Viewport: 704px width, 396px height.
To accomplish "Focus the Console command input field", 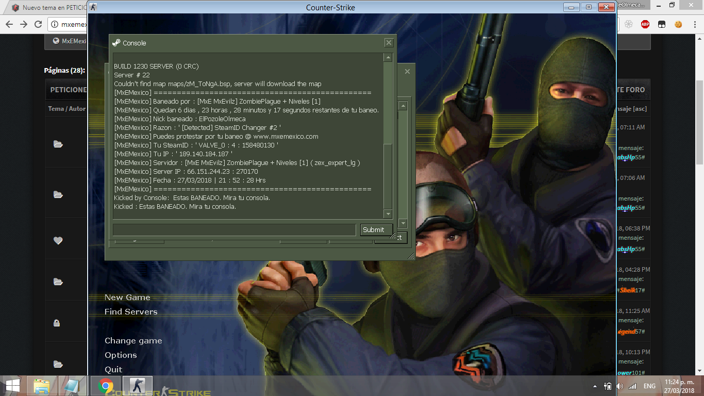I will 234,230.
